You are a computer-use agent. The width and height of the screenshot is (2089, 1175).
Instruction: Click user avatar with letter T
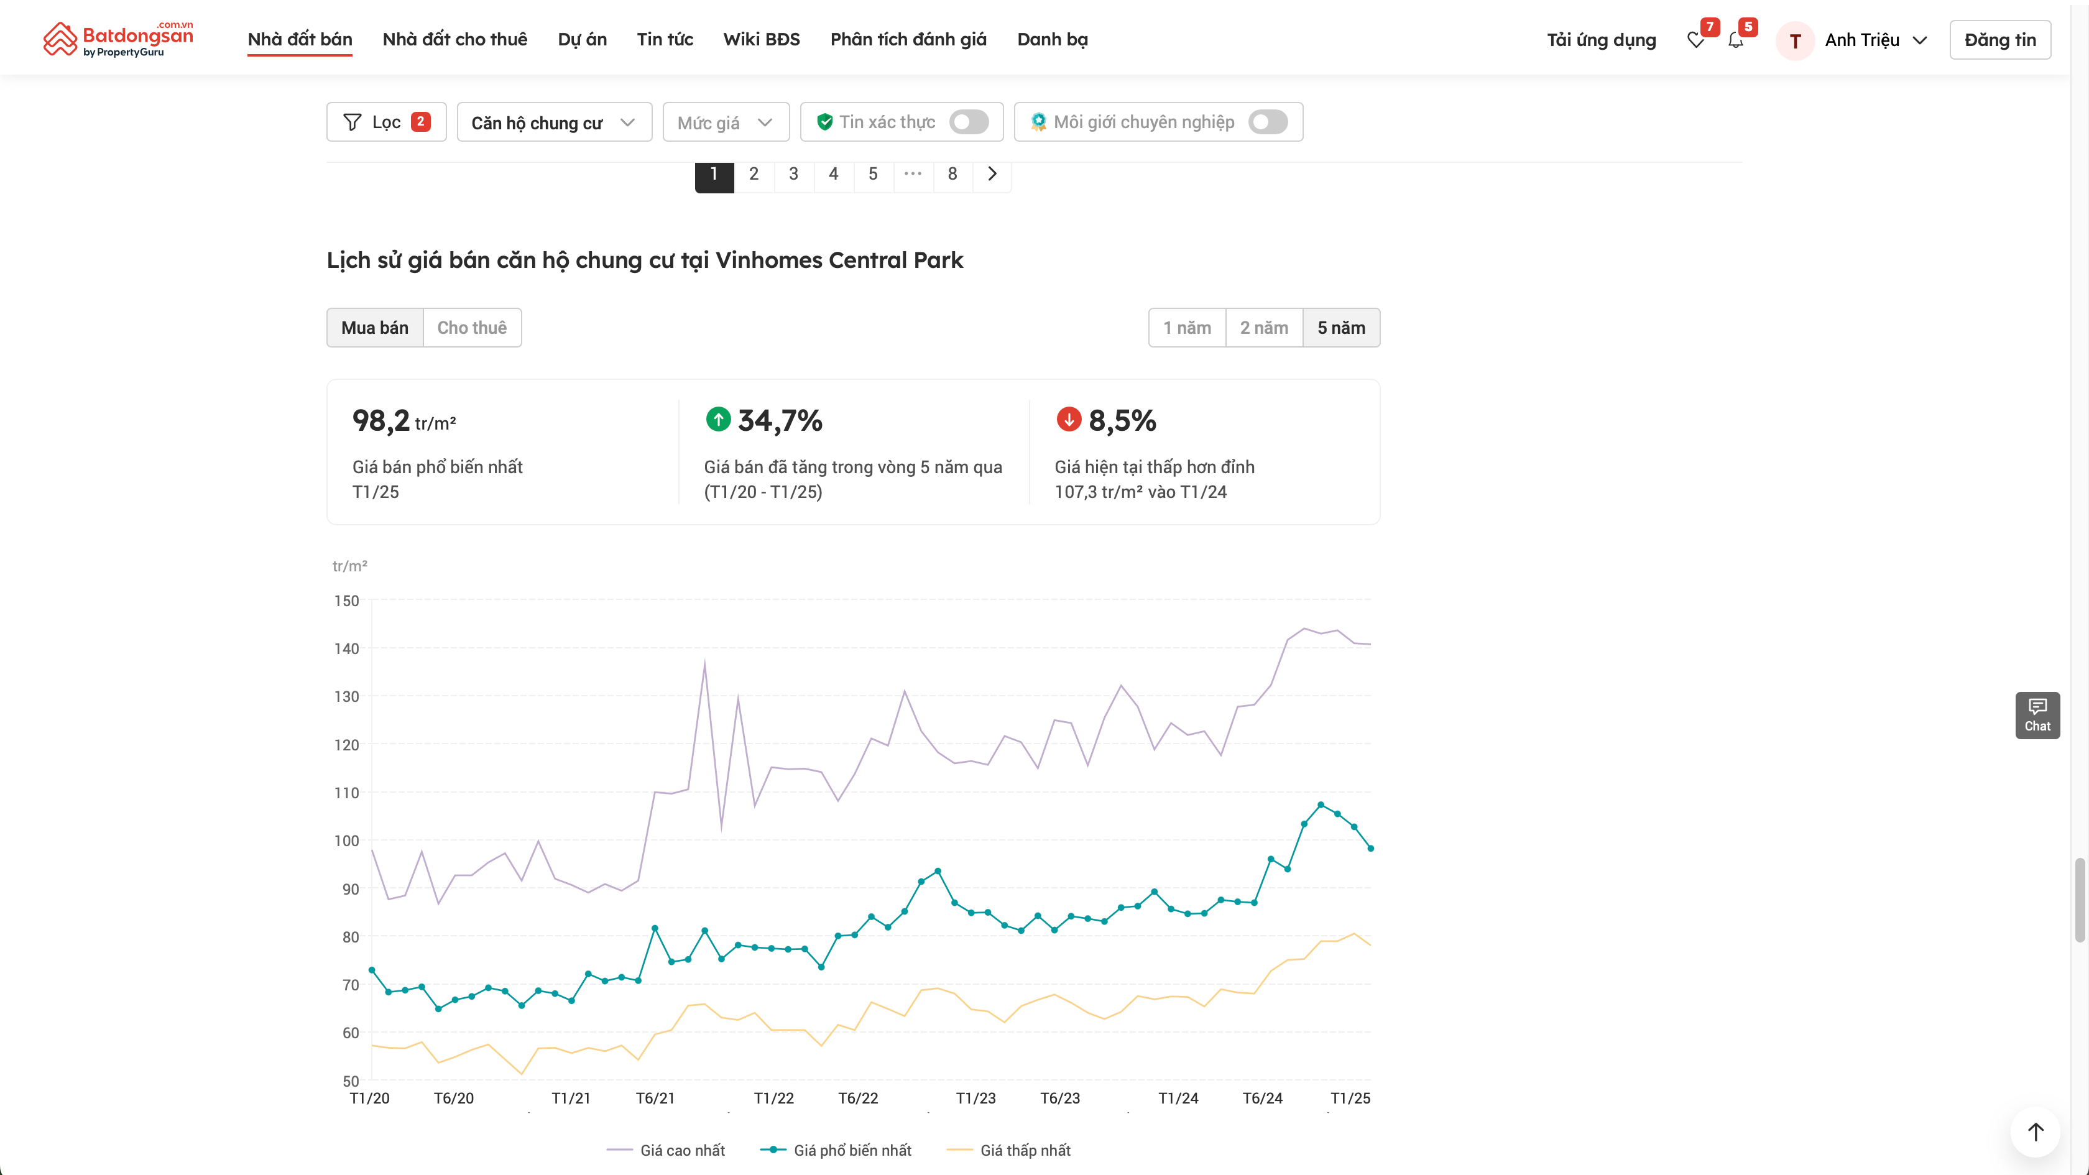point(1795,40)
